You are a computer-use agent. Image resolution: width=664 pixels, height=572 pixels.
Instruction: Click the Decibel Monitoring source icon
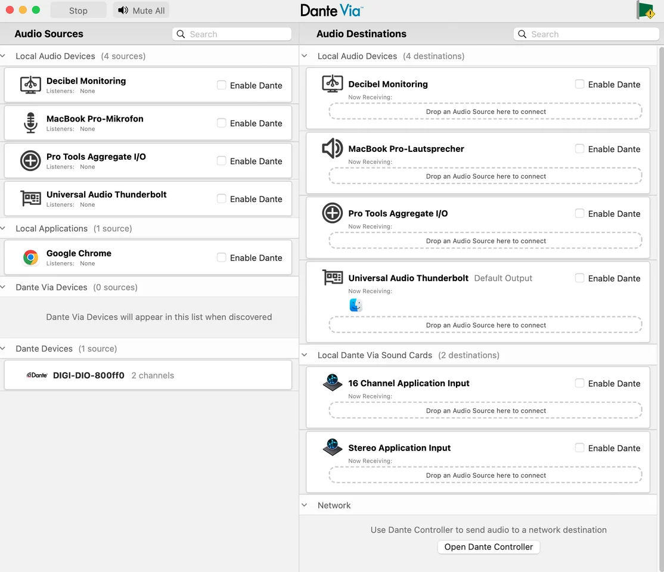[30, 85]
